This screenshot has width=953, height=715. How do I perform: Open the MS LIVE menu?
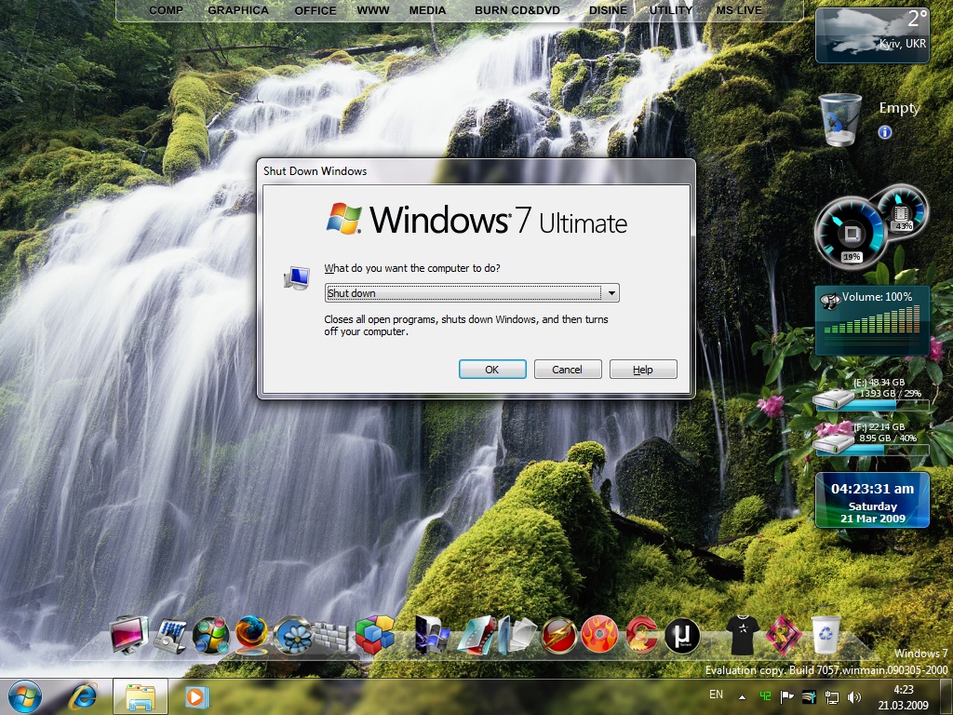point(739,10)
